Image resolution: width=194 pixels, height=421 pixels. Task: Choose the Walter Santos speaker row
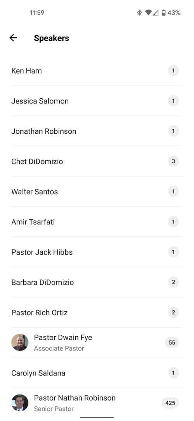coord(97,192)
